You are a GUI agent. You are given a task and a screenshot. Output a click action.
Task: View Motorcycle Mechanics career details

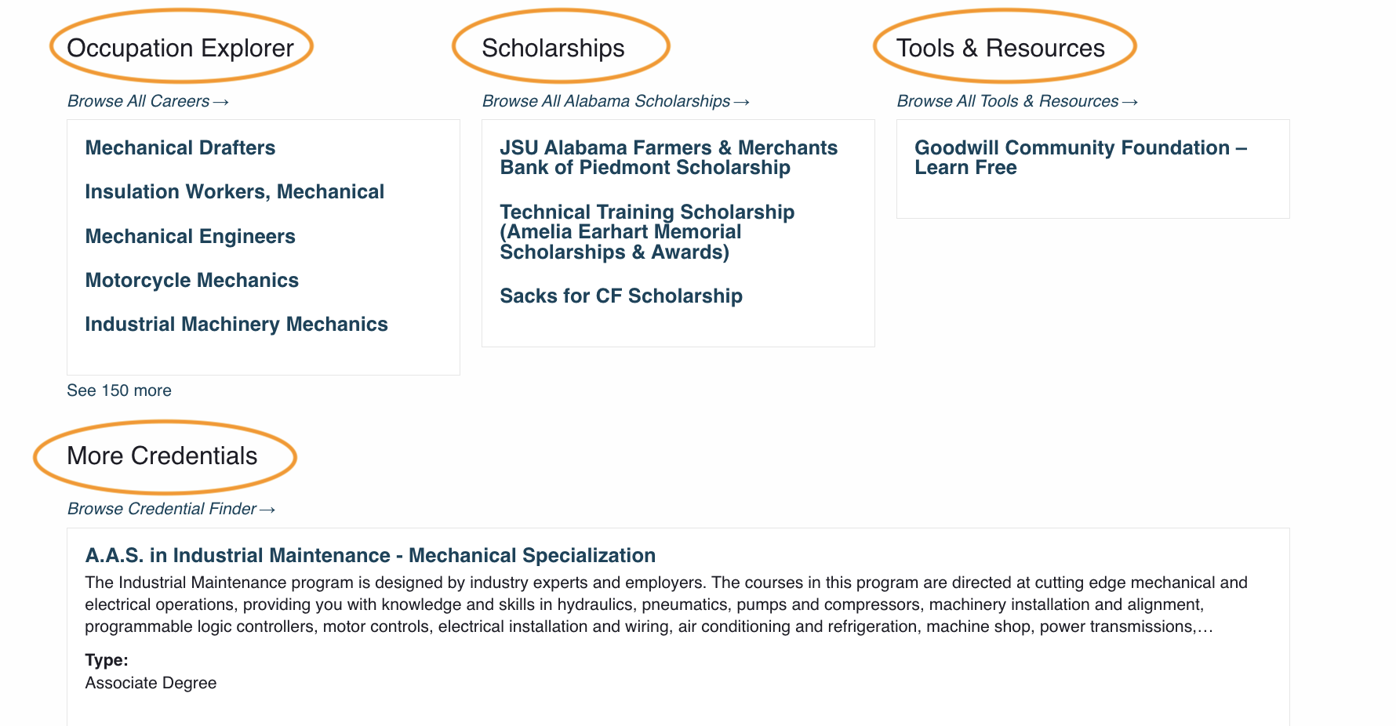tap(191, 281)
